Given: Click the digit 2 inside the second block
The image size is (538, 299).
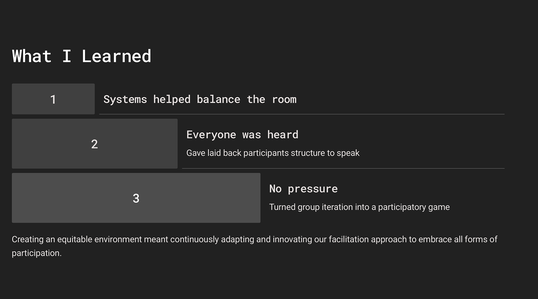Looking at the screenshot, I should point(94,144).
